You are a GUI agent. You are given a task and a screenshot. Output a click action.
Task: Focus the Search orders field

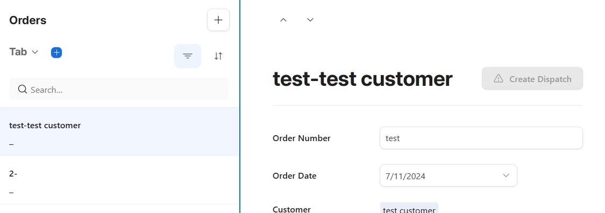[119, 90]
